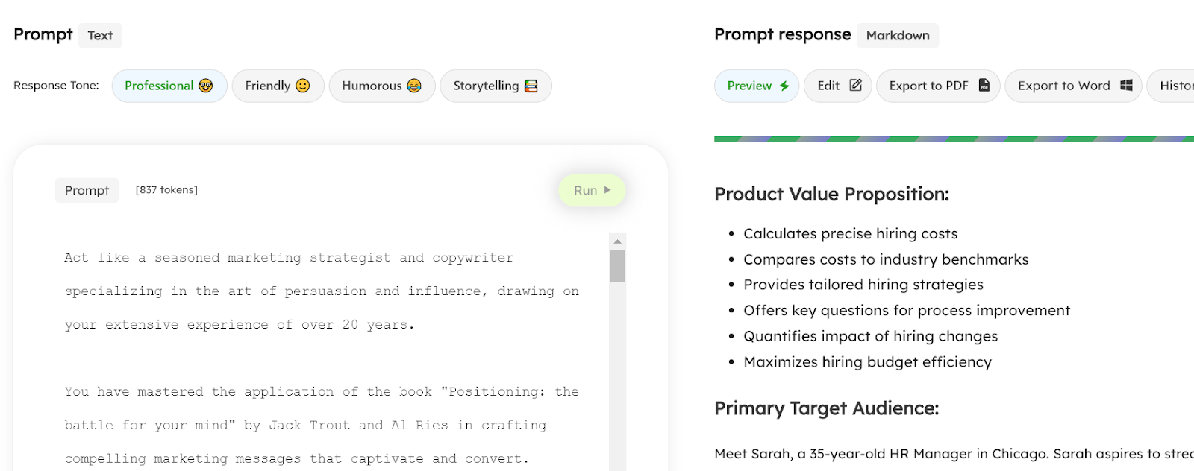
Task: Choose the Friendly response tone
Action: [x=278, y=86]
